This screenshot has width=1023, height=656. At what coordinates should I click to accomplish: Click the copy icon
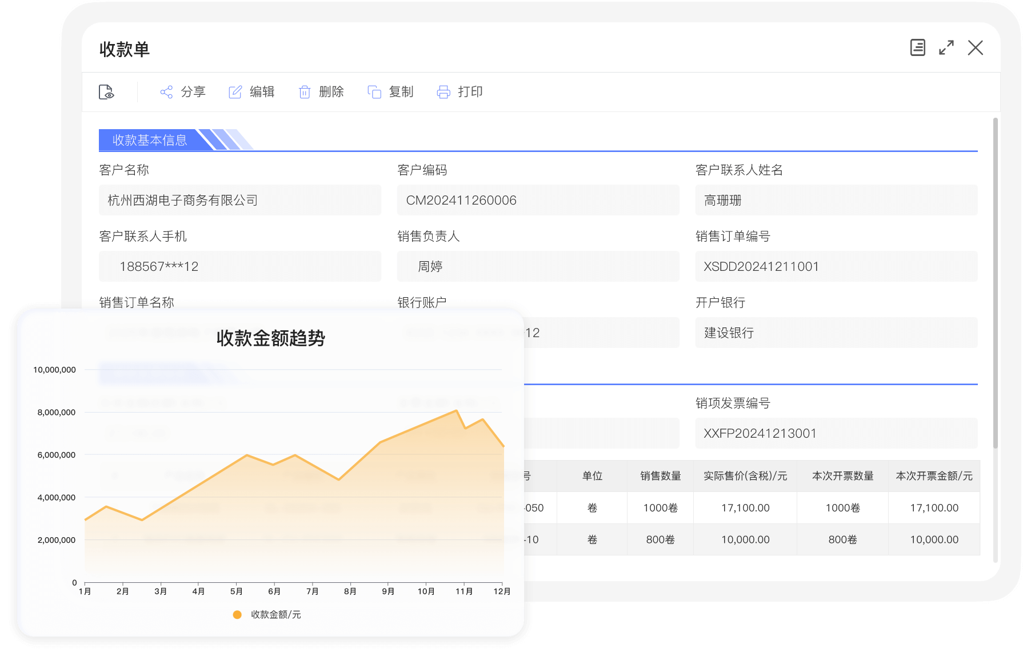click(x=374, y=92)
